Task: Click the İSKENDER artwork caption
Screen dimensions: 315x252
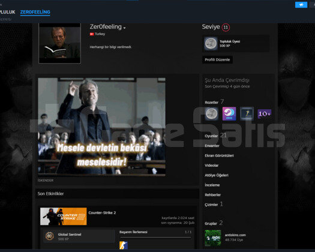Action: tap(46, 181)
